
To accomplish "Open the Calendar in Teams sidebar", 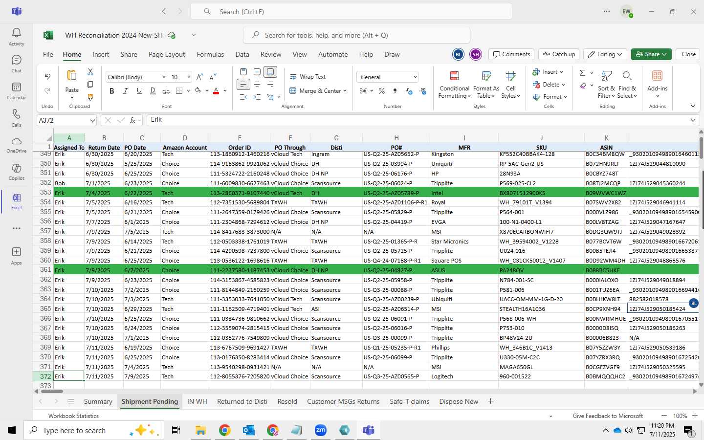I will point(16,91).
